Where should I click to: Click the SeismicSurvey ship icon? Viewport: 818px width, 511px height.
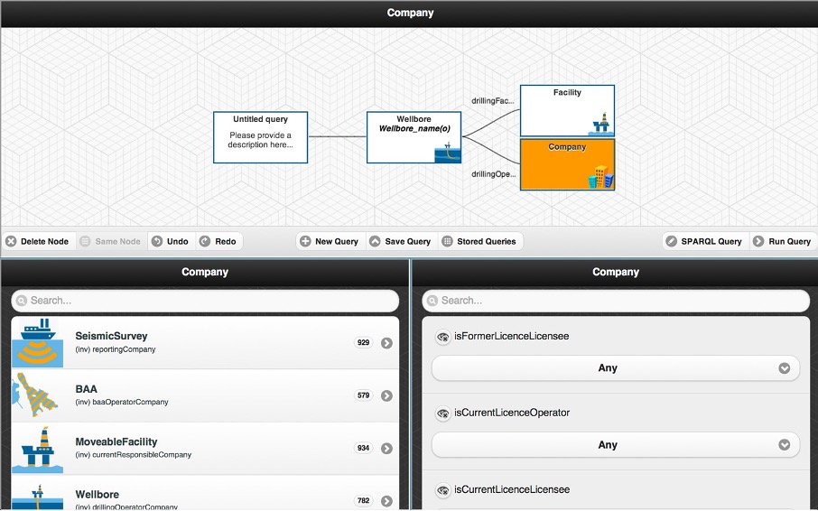(38, 342)
